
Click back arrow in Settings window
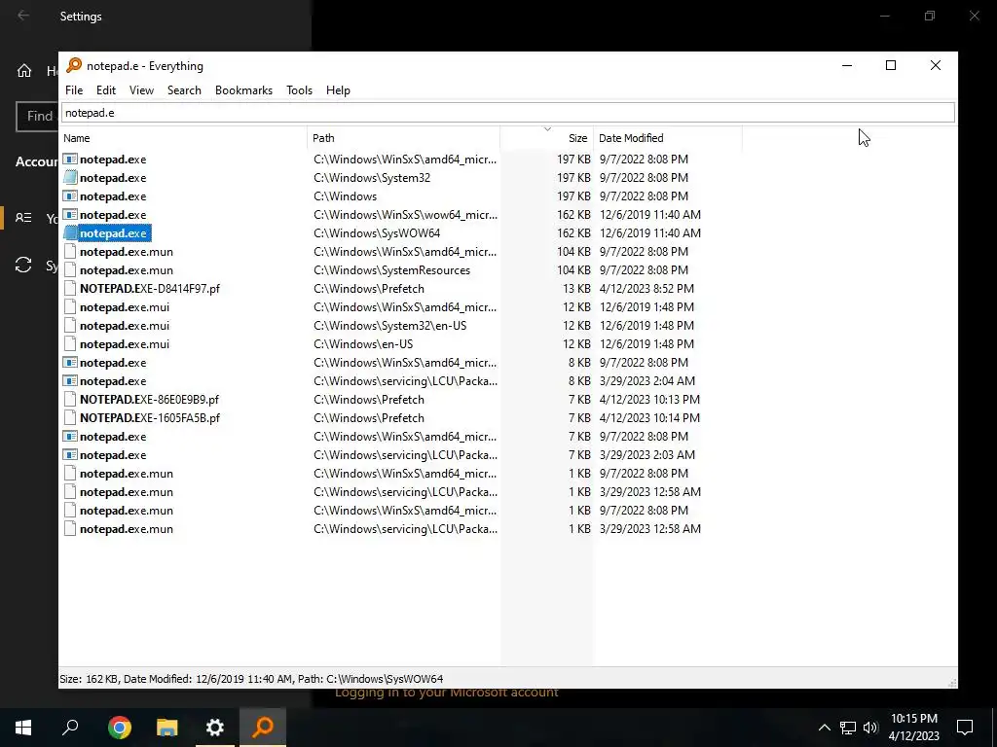click(23, 16)
